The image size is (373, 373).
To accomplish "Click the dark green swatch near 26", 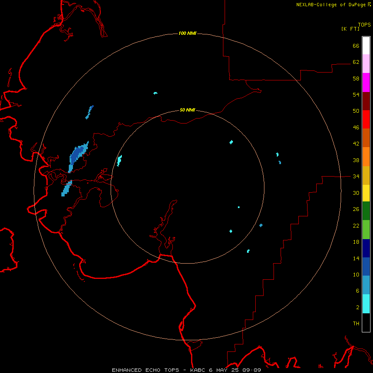I will [366, 211].
